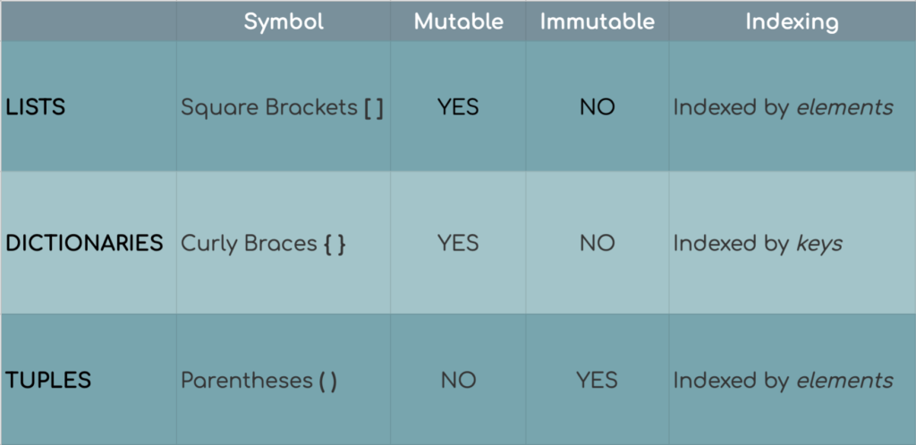Select the DICTIONARIES row label
The image size is (916, 445).
click(x=84, y=243)
